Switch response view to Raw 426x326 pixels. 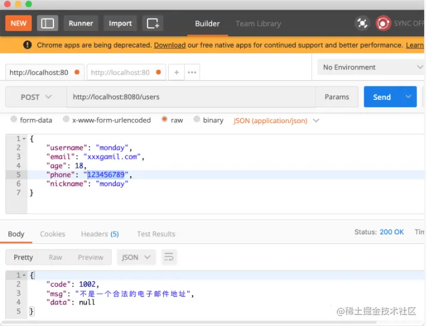pyautogui.click(x=55, y=257)
